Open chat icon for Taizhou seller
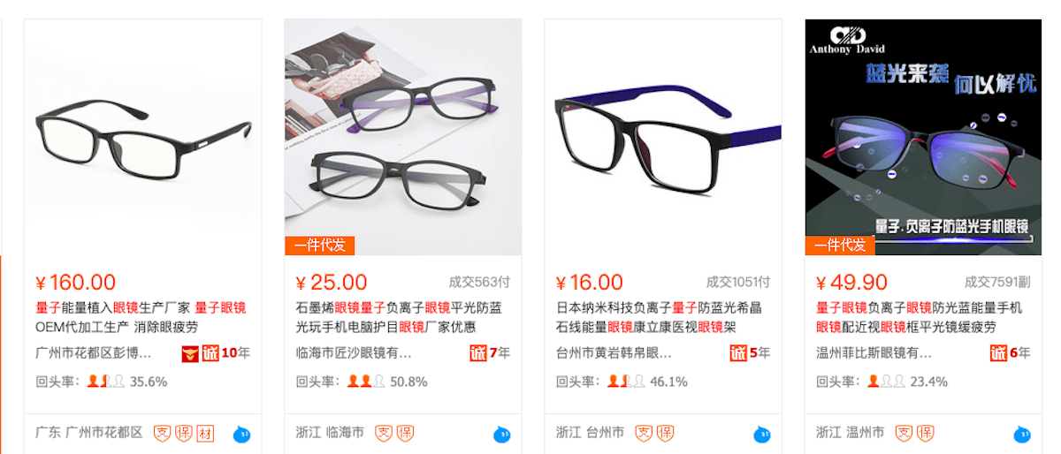The image size is (1061, 454). coord(762,434)
